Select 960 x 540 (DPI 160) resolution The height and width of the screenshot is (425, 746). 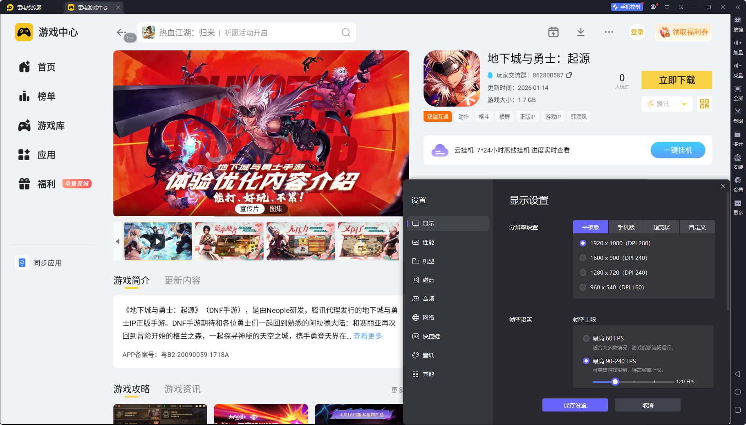pos(583,287)
